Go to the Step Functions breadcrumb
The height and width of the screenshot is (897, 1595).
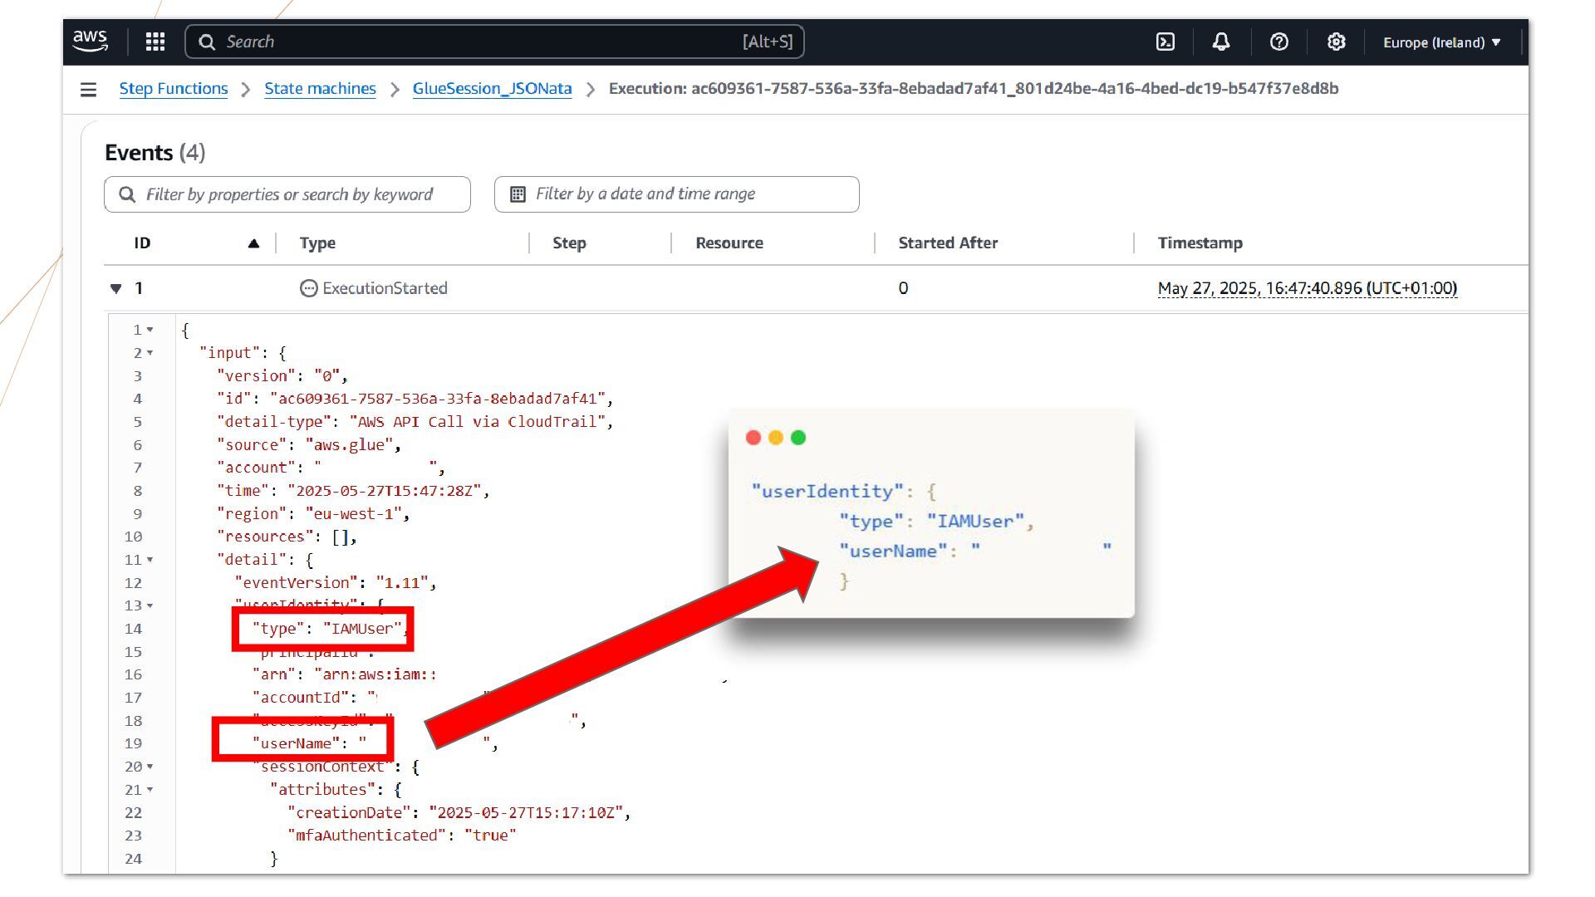pos(174,88)
